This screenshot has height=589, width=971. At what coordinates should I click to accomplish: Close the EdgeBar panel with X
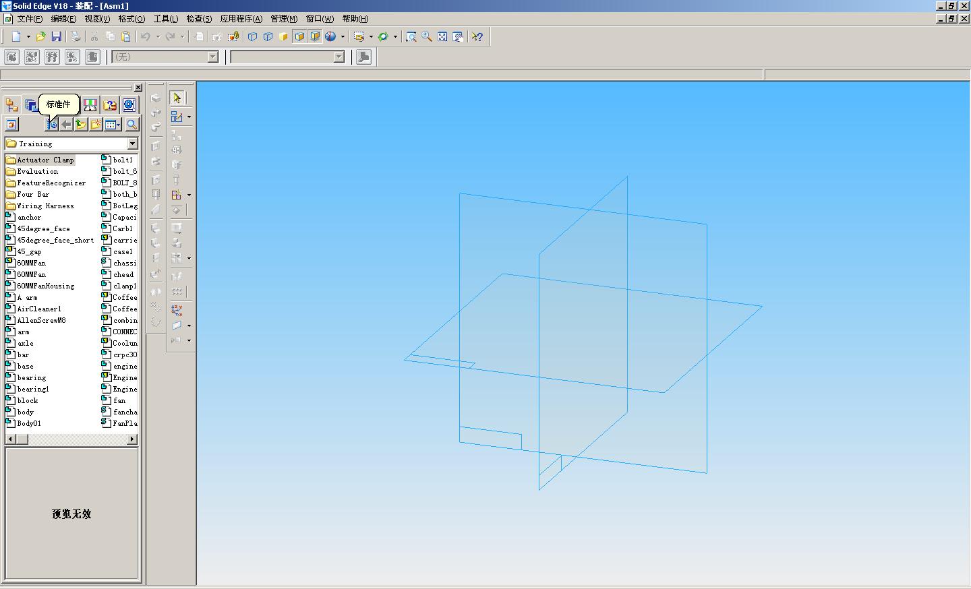pos(138,88)
